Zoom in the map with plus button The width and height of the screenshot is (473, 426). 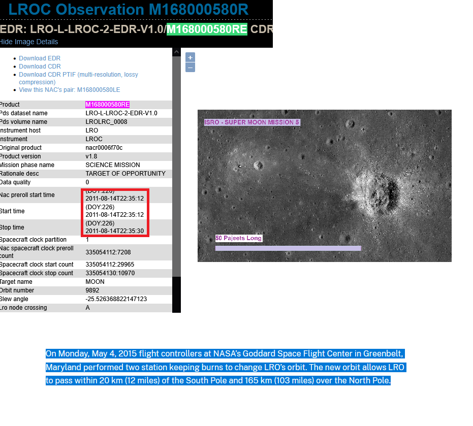190,57
